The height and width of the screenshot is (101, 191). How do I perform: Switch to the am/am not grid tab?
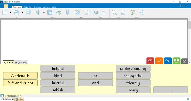pyautogui.click(x=21, y=62)
